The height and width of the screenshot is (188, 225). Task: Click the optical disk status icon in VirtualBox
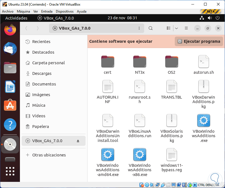click(x=147, y=185)
